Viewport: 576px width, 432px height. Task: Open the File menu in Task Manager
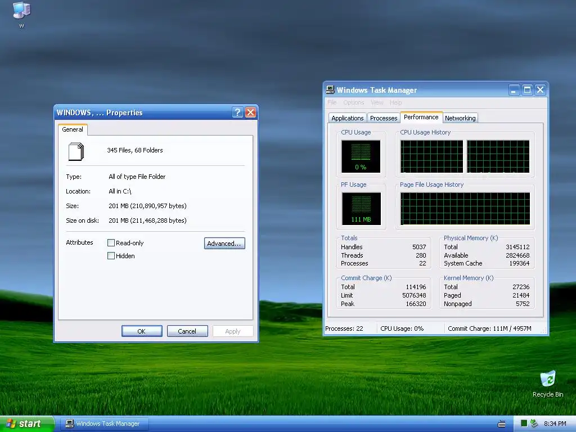coord(332,102)
